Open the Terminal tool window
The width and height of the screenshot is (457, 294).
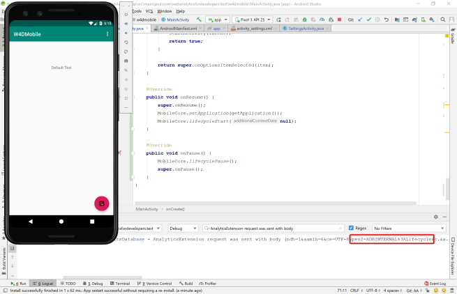coord(120,284)
